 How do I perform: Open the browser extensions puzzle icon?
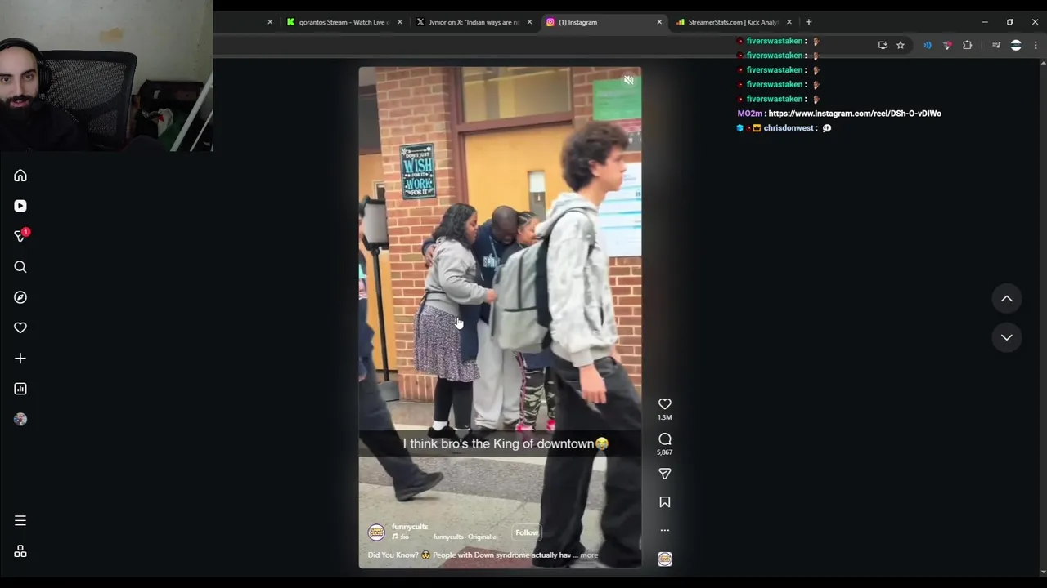point(967,46)
